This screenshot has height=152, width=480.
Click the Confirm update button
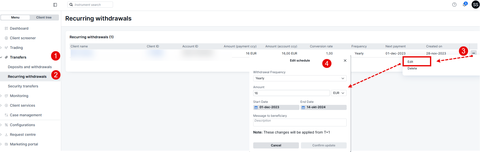(x=324, y=145)
